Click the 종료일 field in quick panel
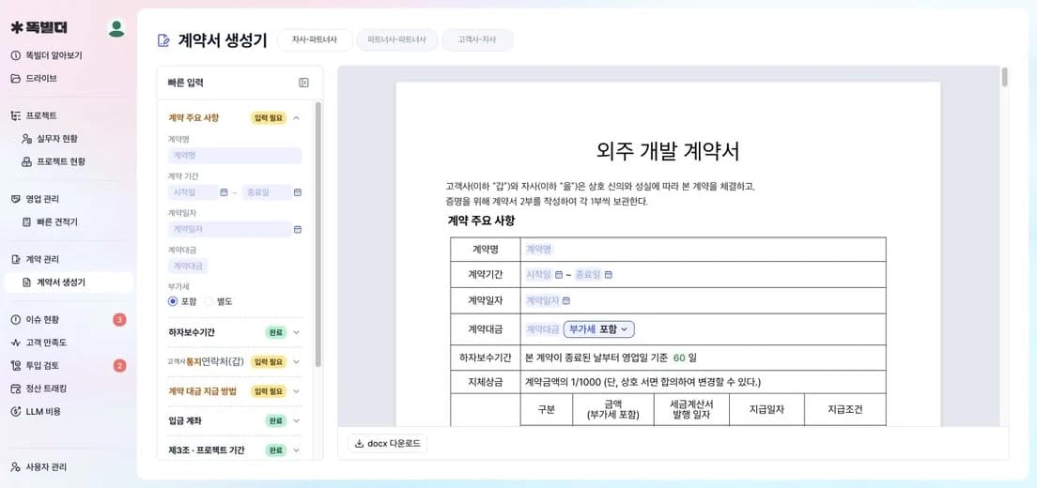The height and width of the screenshot is (488, 1037). point(267,192)
